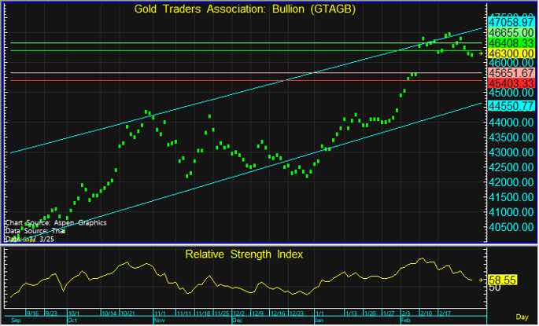This screenshot has width=539, height=326.
Task: Click the yellow 46300.00 price label
Action: coord(511,52)
